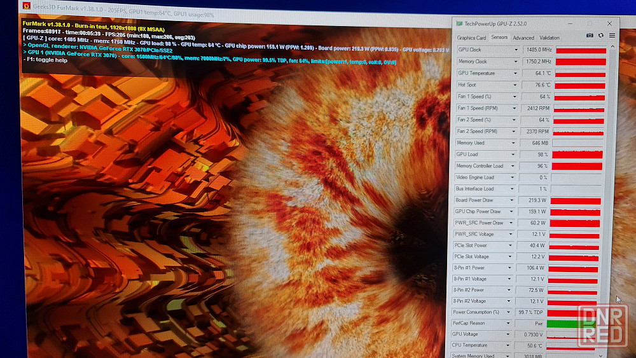Open the GPU-Z hamburger menu
Image resolution: width=636 pixels, height=358 pixels.
click(612, 36)
